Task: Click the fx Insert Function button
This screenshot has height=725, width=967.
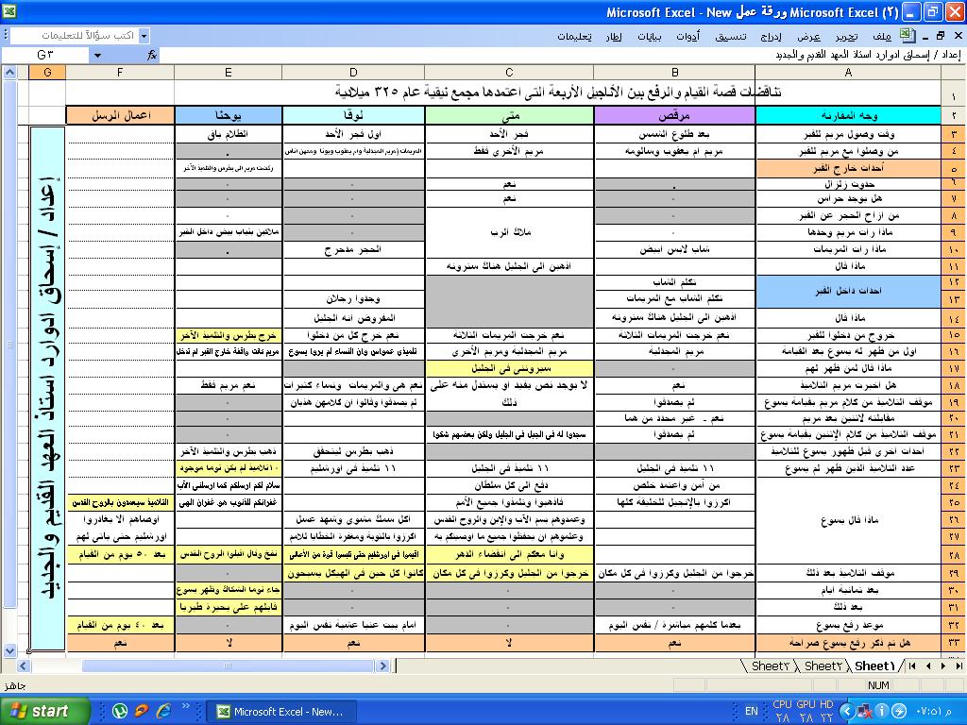Action: click(152, 56)
